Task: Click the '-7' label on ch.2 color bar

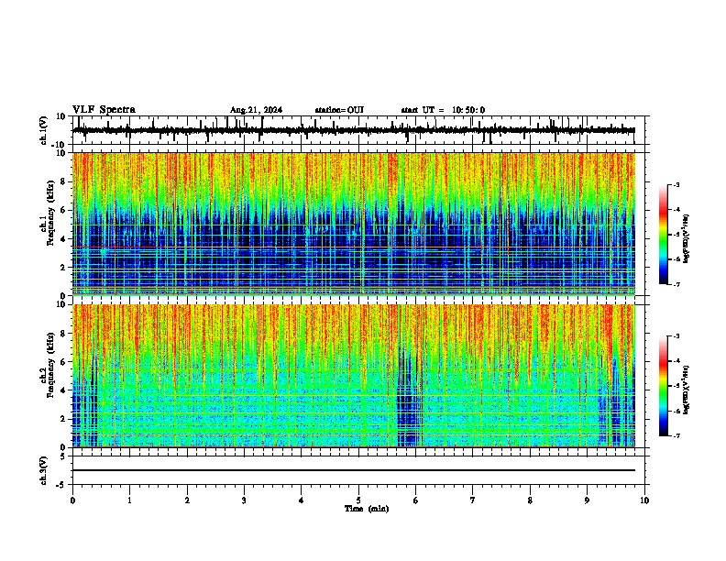Action: (676, 435)
